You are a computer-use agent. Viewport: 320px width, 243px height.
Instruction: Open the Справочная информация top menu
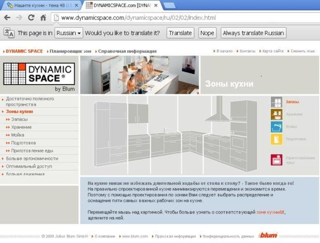(127, 51)
